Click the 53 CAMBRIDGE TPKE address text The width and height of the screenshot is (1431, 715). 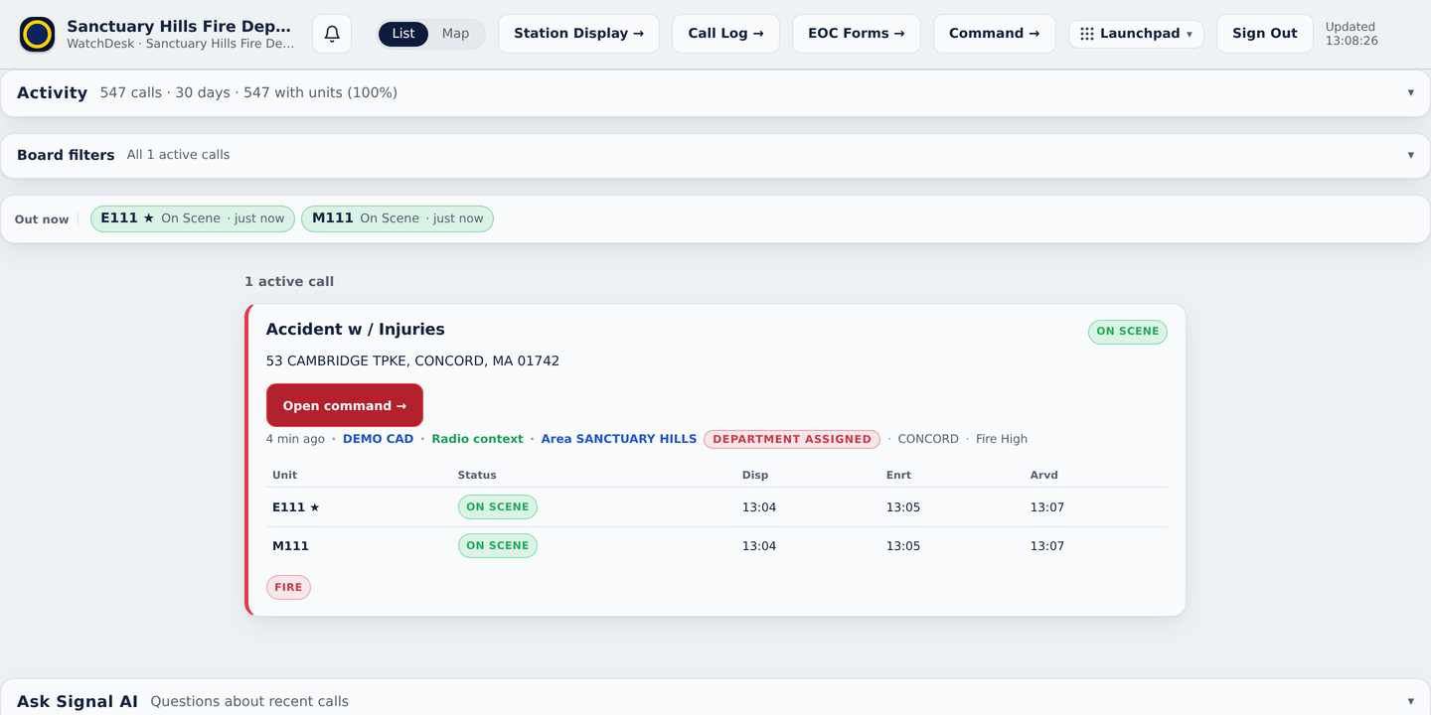click(x=412, y=361)
